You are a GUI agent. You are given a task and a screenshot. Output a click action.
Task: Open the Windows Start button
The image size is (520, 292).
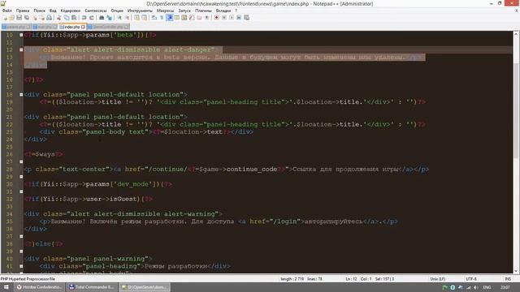point(6,287)
